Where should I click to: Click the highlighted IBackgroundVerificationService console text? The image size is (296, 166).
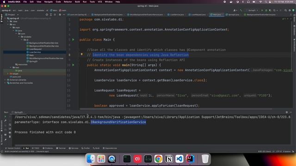pos(118,122)
